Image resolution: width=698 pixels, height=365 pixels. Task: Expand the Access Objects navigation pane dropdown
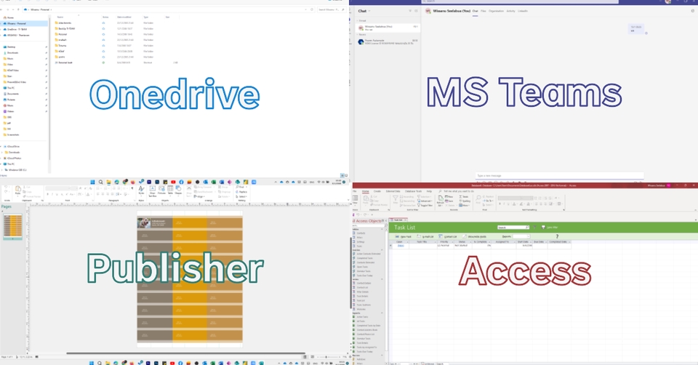pyautogui.click(x=383, y=220)
